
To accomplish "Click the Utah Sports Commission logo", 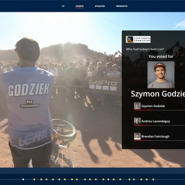I will point(138,39).
